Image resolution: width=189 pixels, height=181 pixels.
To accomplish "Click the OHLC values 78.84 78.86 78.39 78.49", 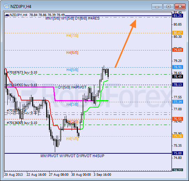I will (x=47, y=15).
